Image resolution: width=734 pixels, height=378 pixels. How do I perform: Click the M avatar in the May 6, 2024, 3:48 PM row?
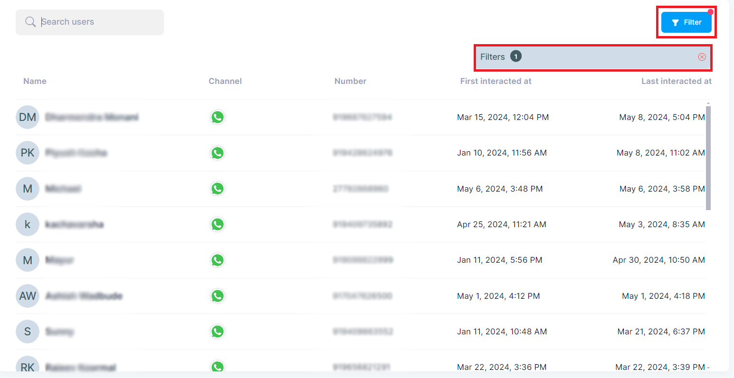[28, 189]
